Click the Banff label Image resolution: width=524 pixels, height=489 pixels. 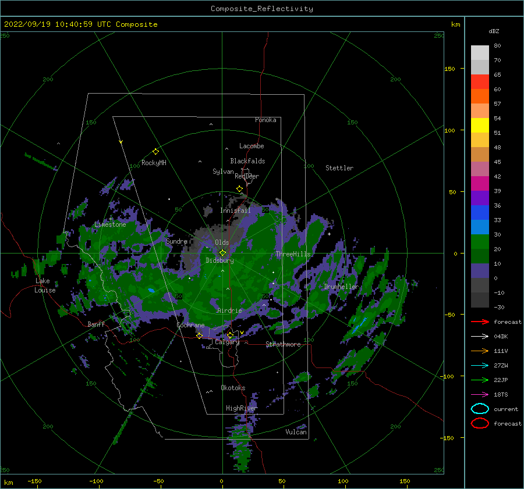(96, 324)
